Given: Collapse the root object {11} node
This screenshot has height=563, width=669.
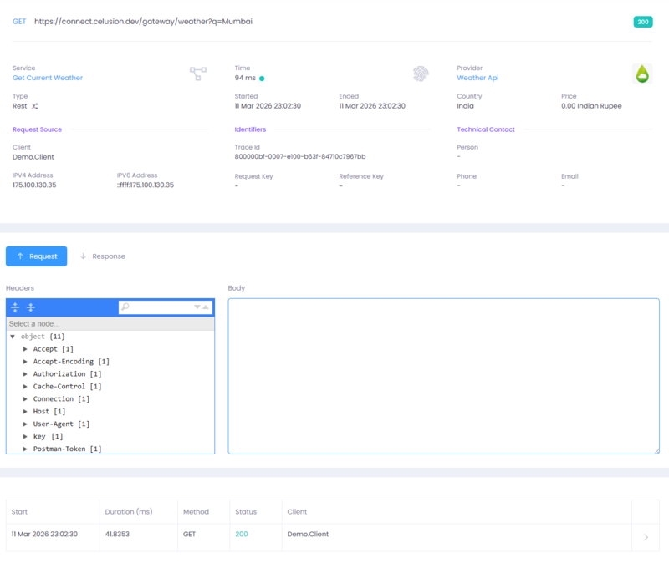Looking at the screenshot, I should pyautogui.click(x=13, y=336).
